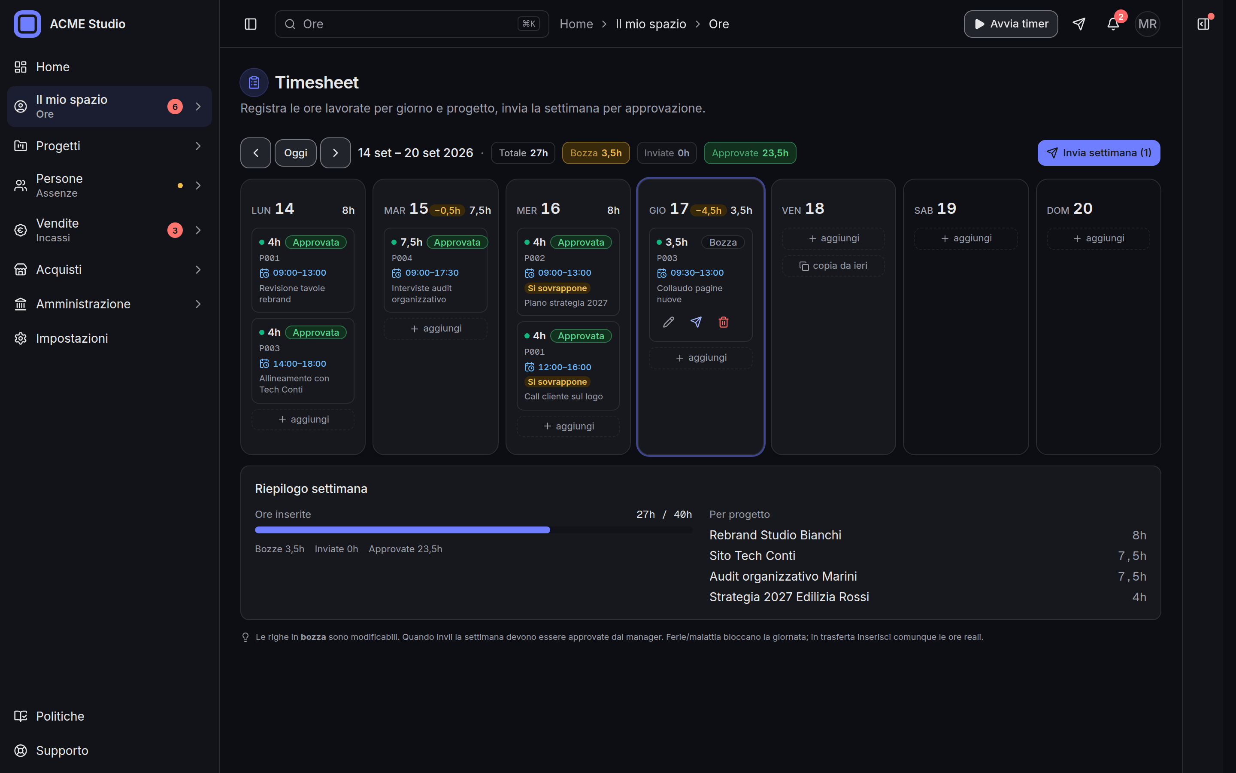
Task: Start the Avvia timer button
Action: (x=1010, y=24)
